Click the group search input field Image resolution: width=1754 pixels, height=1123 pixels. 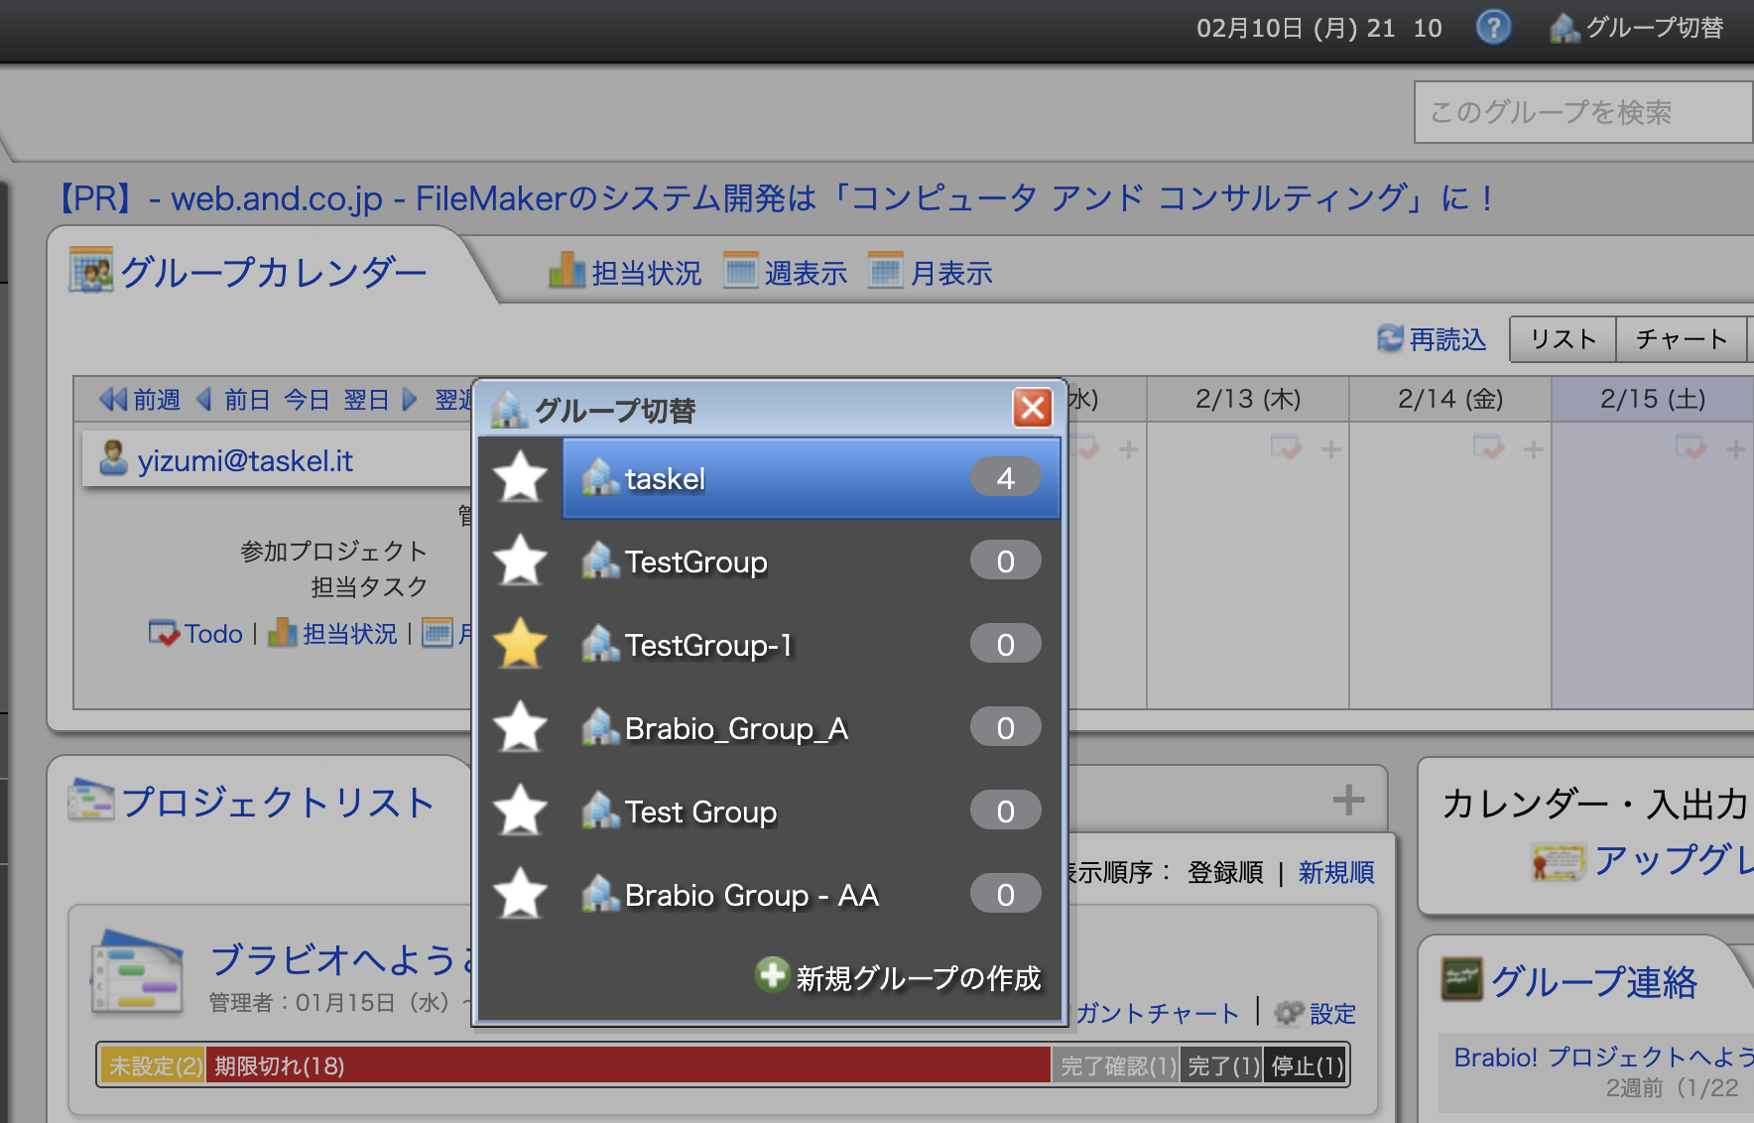coord(1582,112)
